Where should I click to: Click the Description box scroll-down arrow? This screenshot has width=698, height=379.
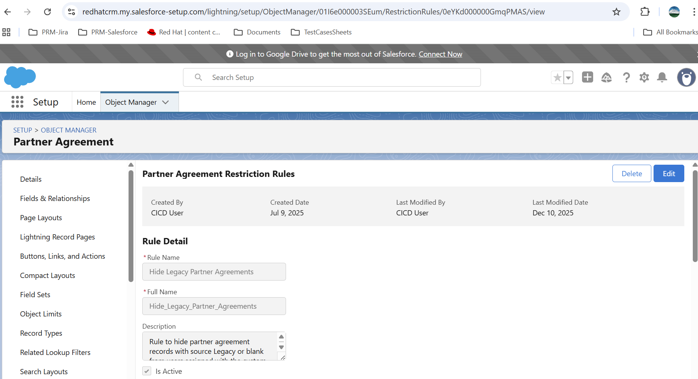pos(282,347)
